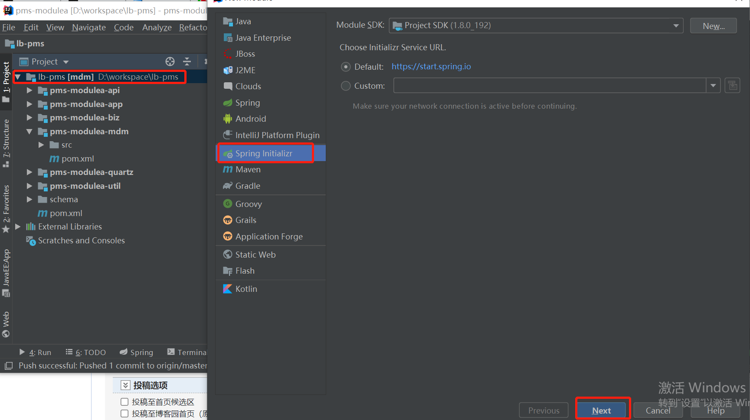The height and width of the screenshot is (420, 750).
Task: Click the locate/scroll from source target icon
Action: [x=170, y=61]
